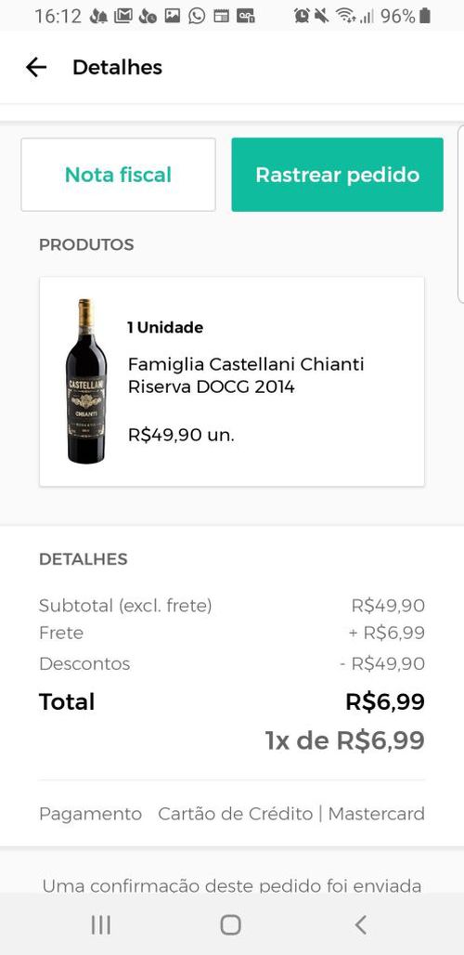The width and height of the screenshot is (464, 955).
Task: Tap the WhatsApp notification icon in status bar
Action: 197,16
